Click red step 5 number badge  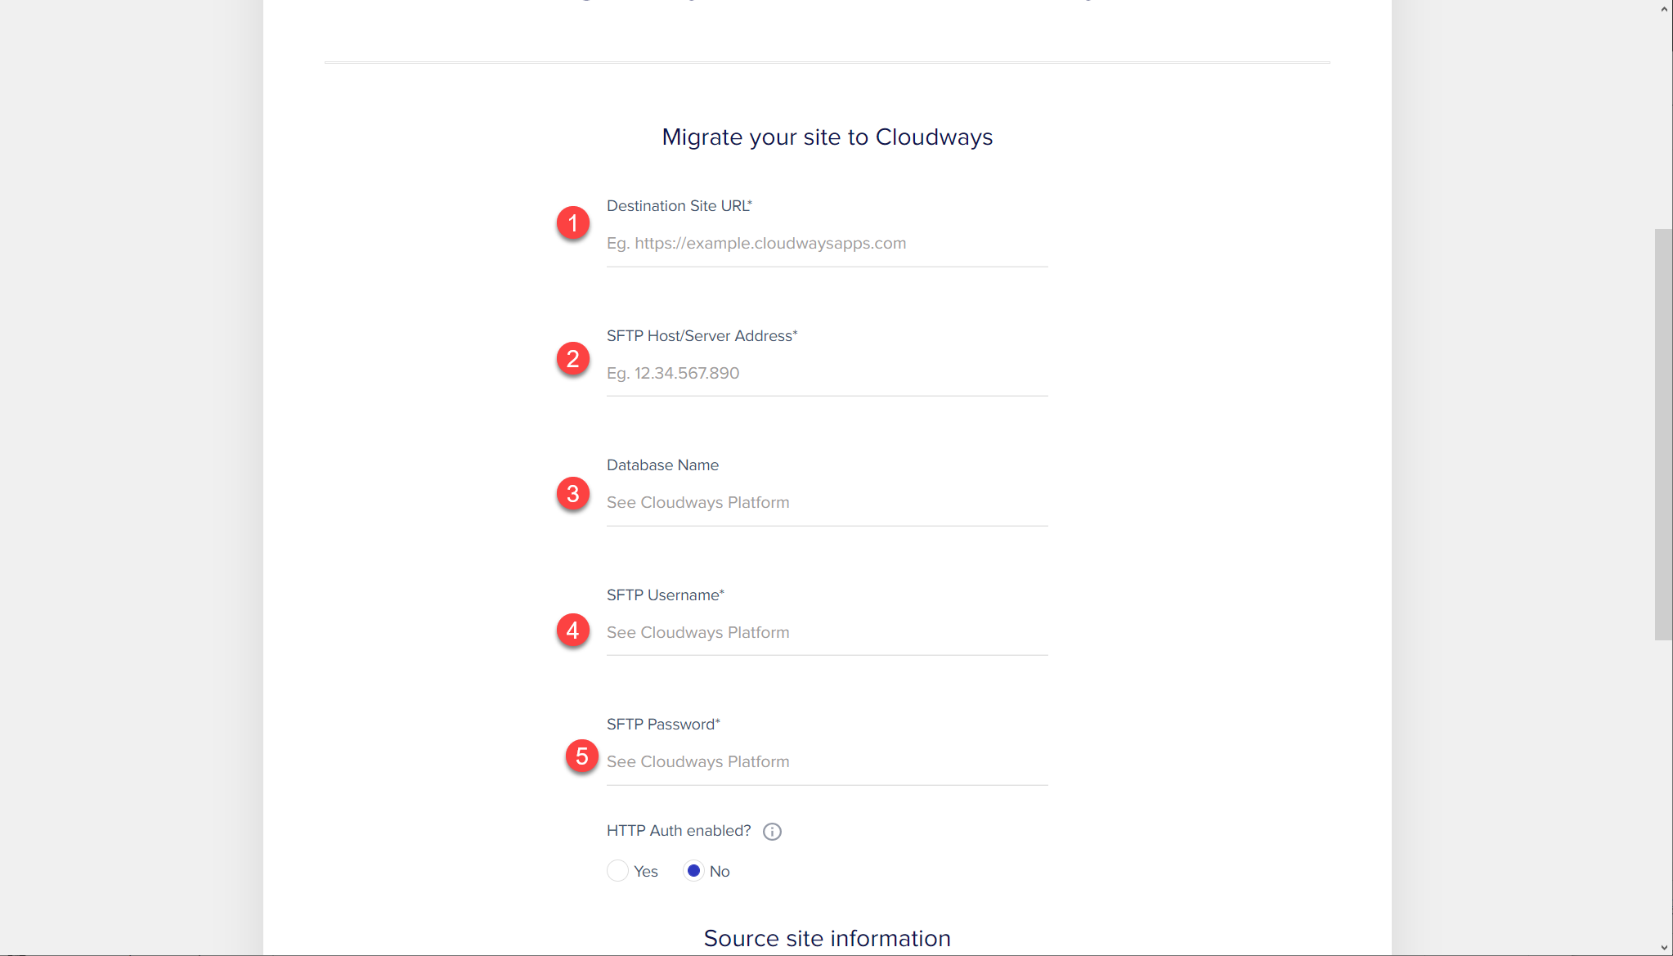581,756
